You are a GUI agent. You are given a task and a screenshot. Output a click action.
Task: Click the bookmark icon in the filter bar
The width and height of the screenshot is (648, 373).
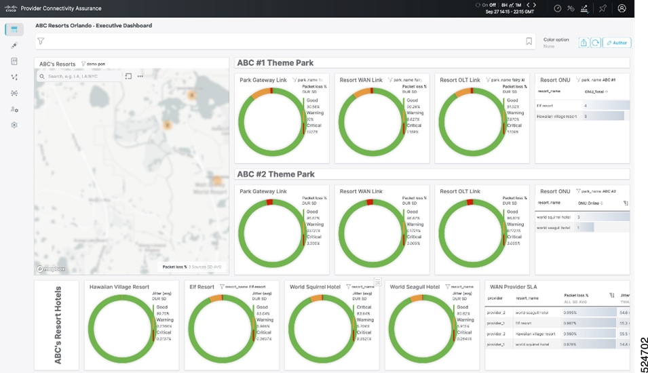(x=529, y=41)
